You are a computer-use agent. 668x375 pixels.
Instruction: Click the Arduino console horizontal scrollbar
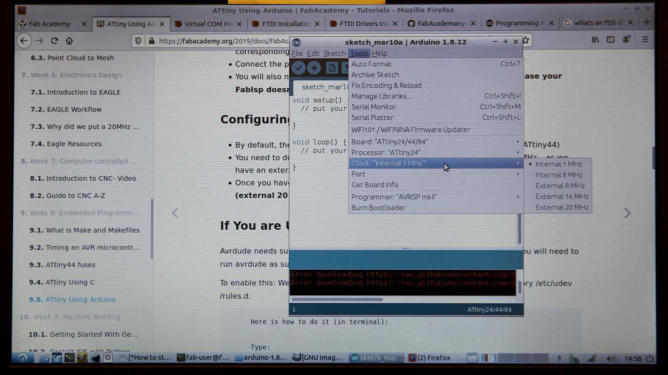click(x=337, y=300)
